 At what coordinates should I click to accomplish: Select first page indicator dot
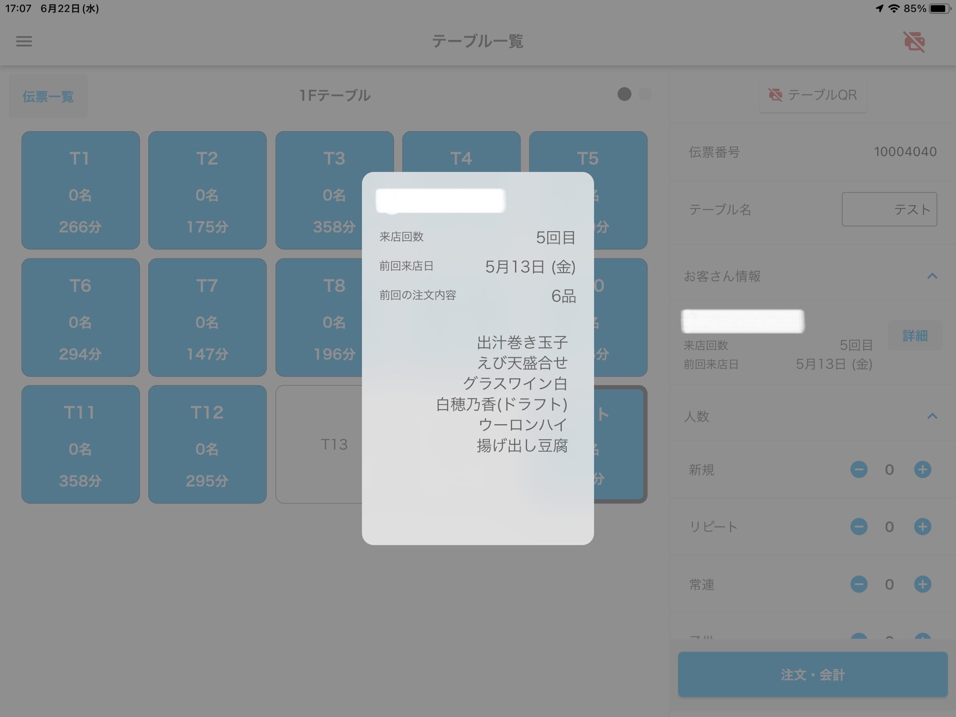pyautogui.click(x=624, y=94)
